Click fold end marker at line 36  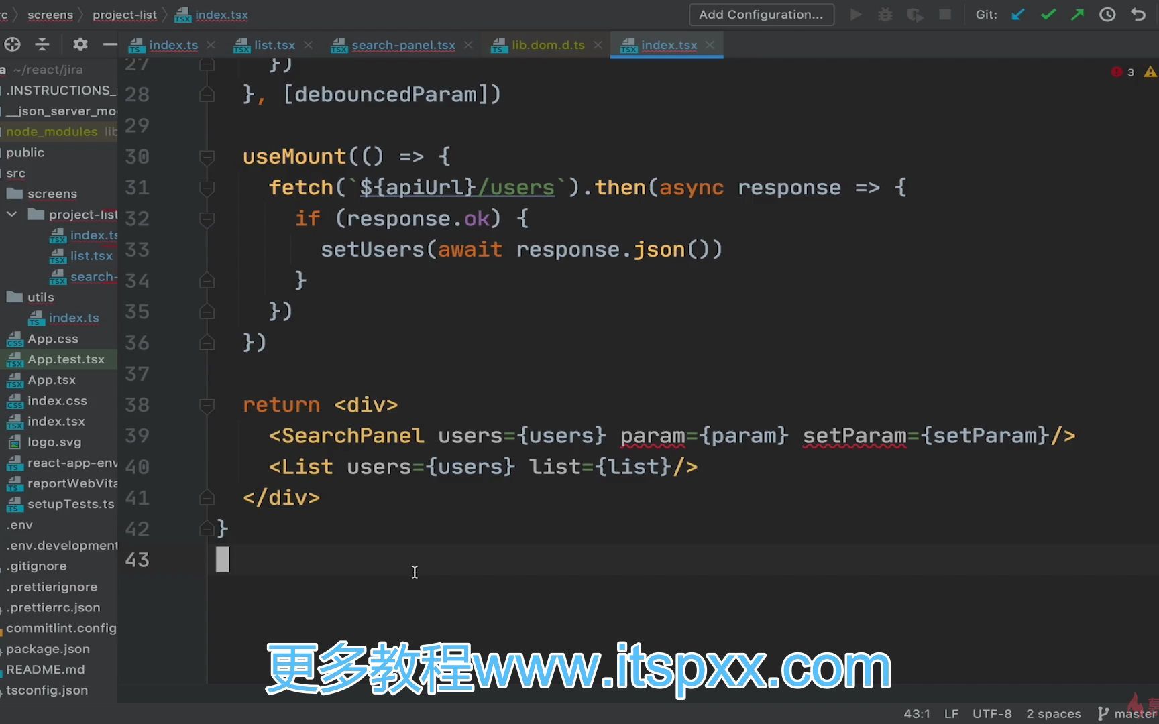(207, 343)
